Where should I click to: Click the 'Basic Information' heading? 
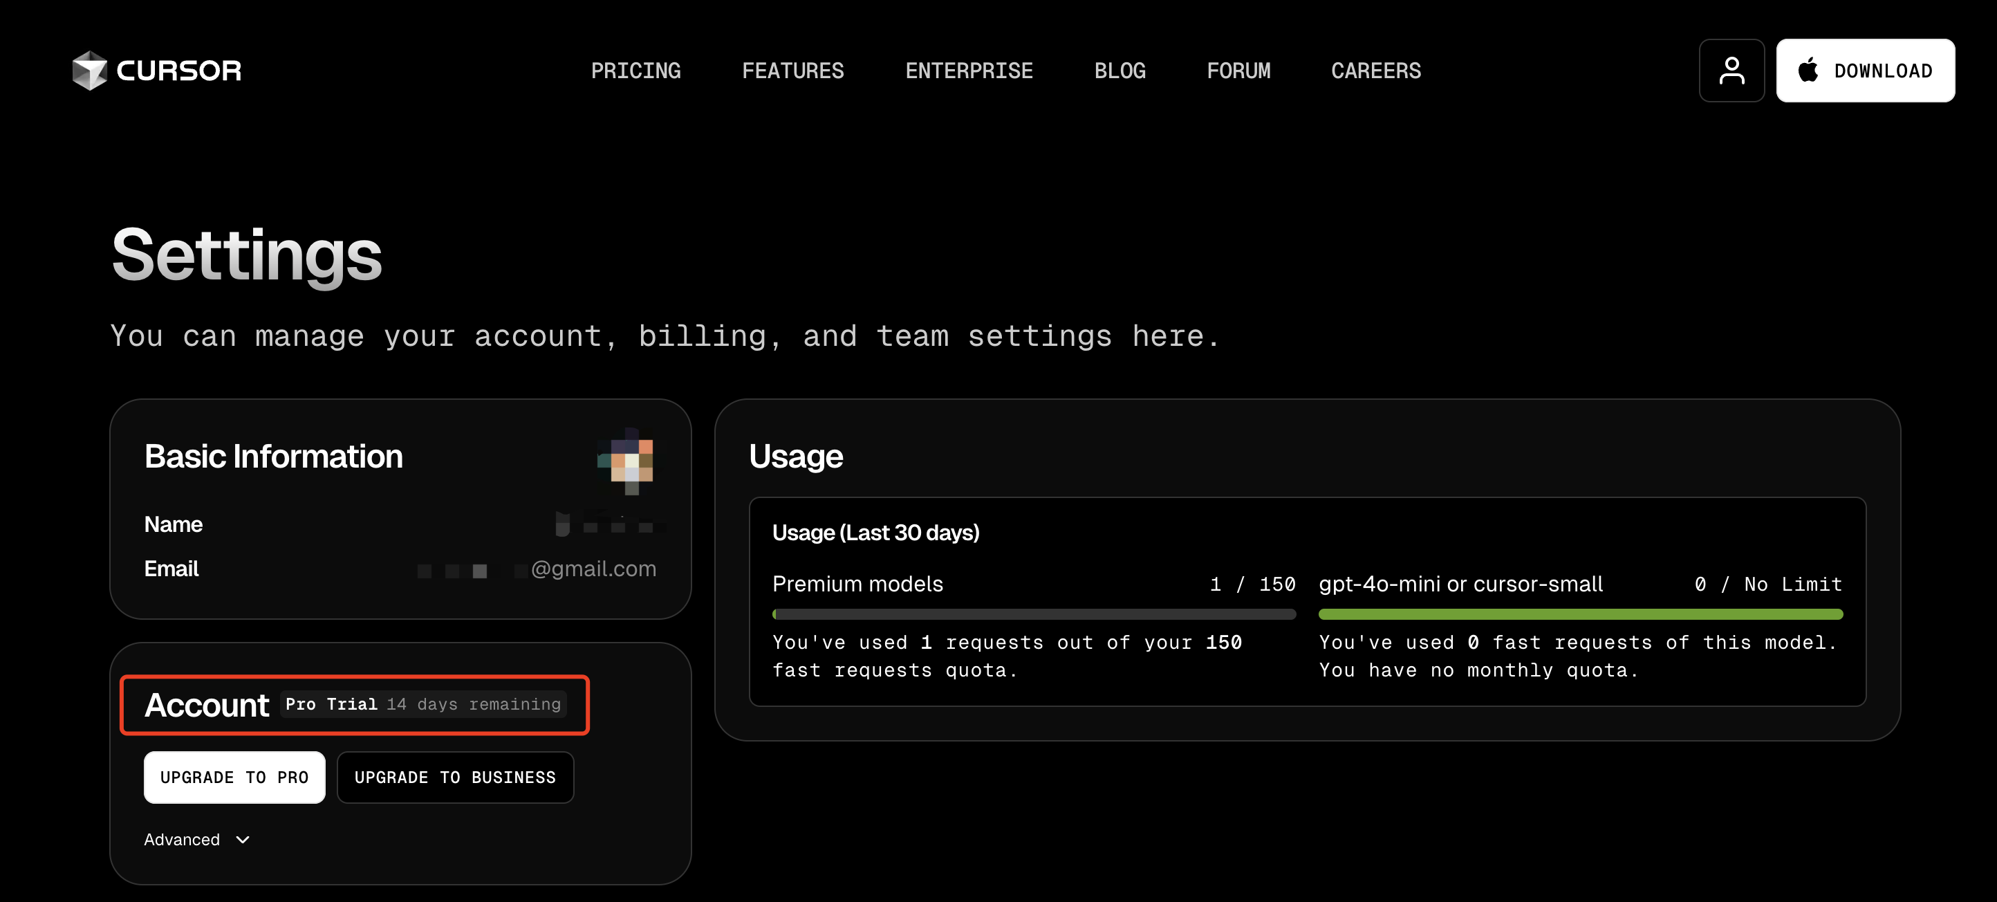pos(274,456)
